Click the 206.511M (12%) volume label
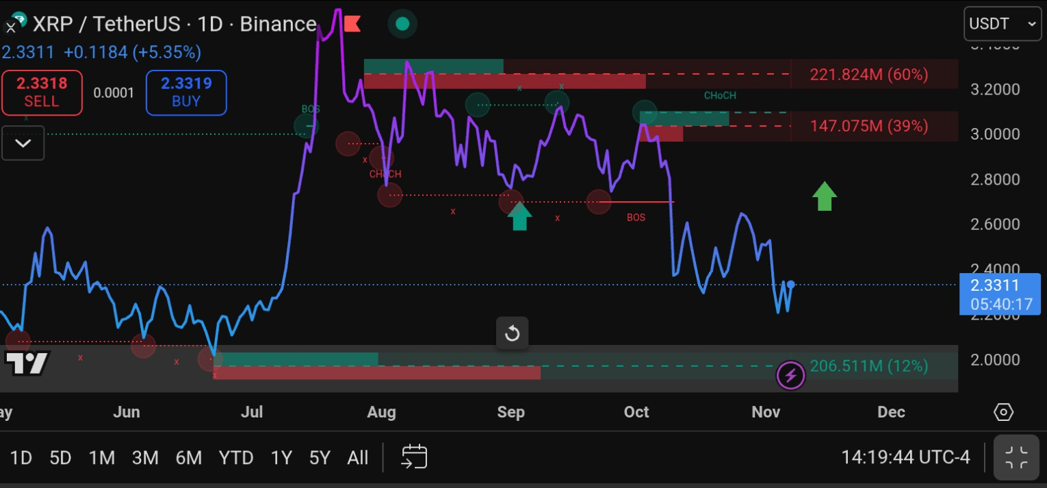Viewport: 1047px width, 488px height. tap(869, 366)
